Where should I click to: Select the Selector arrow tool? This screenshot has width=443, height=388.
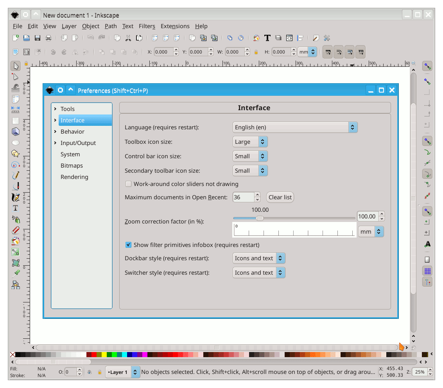click(x=16, y=66)
